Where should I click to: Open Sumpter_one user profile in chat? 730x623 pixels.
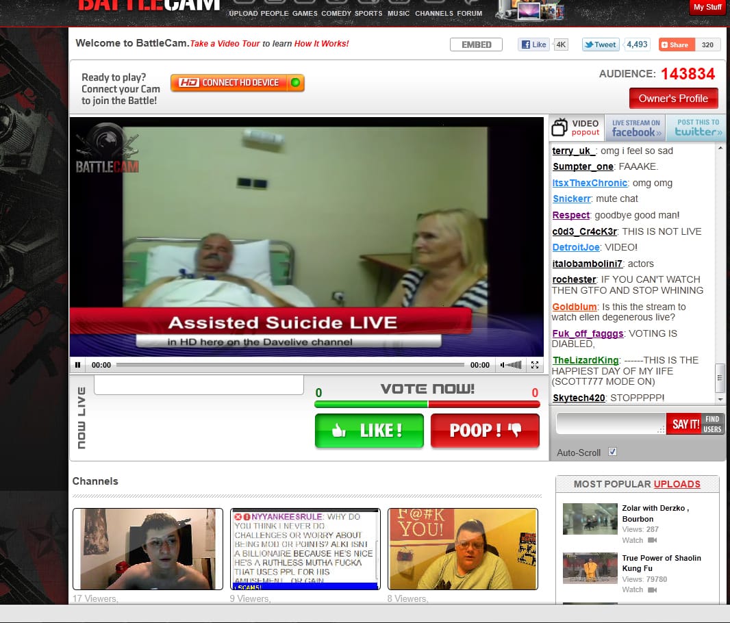[583, 166]
